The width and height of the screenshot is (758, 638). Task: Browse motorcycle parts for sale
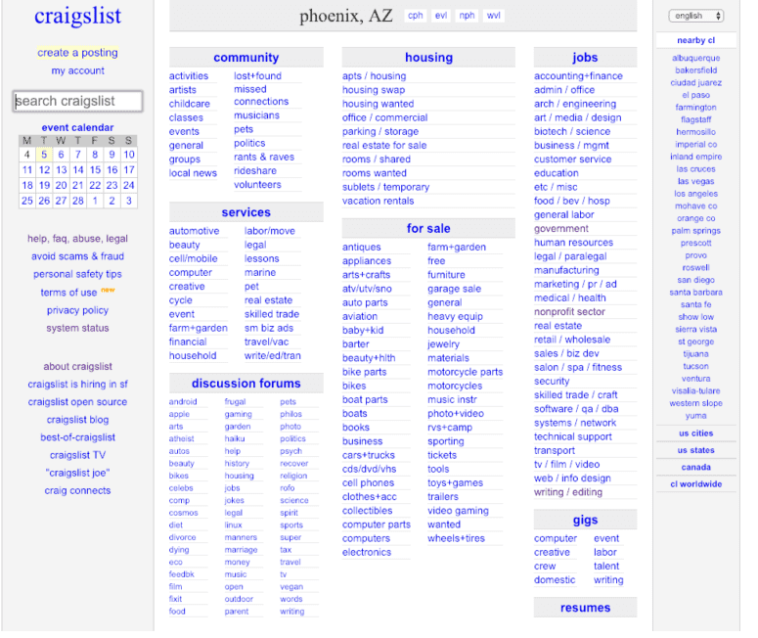(465, 372)
